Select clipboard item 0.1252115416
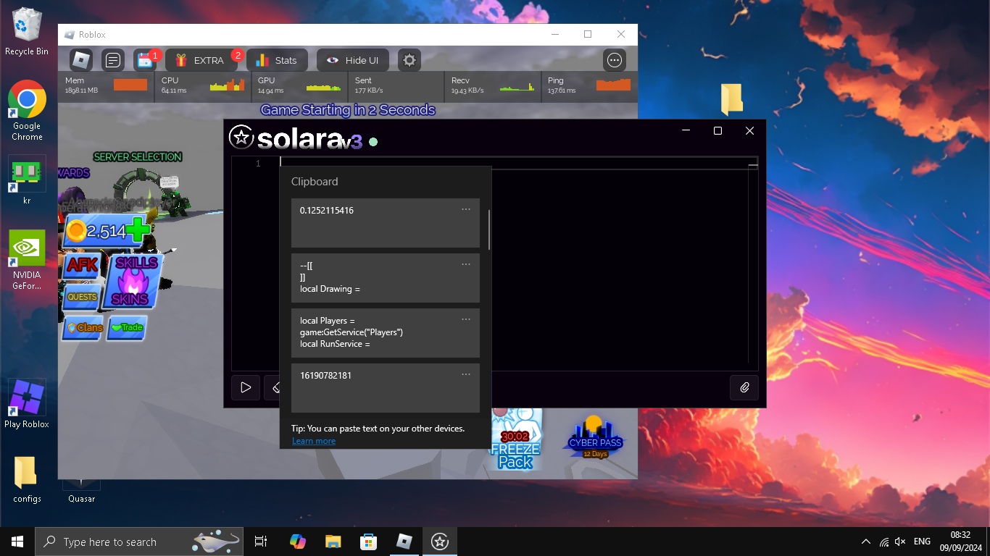 click(x=386, y=223)
